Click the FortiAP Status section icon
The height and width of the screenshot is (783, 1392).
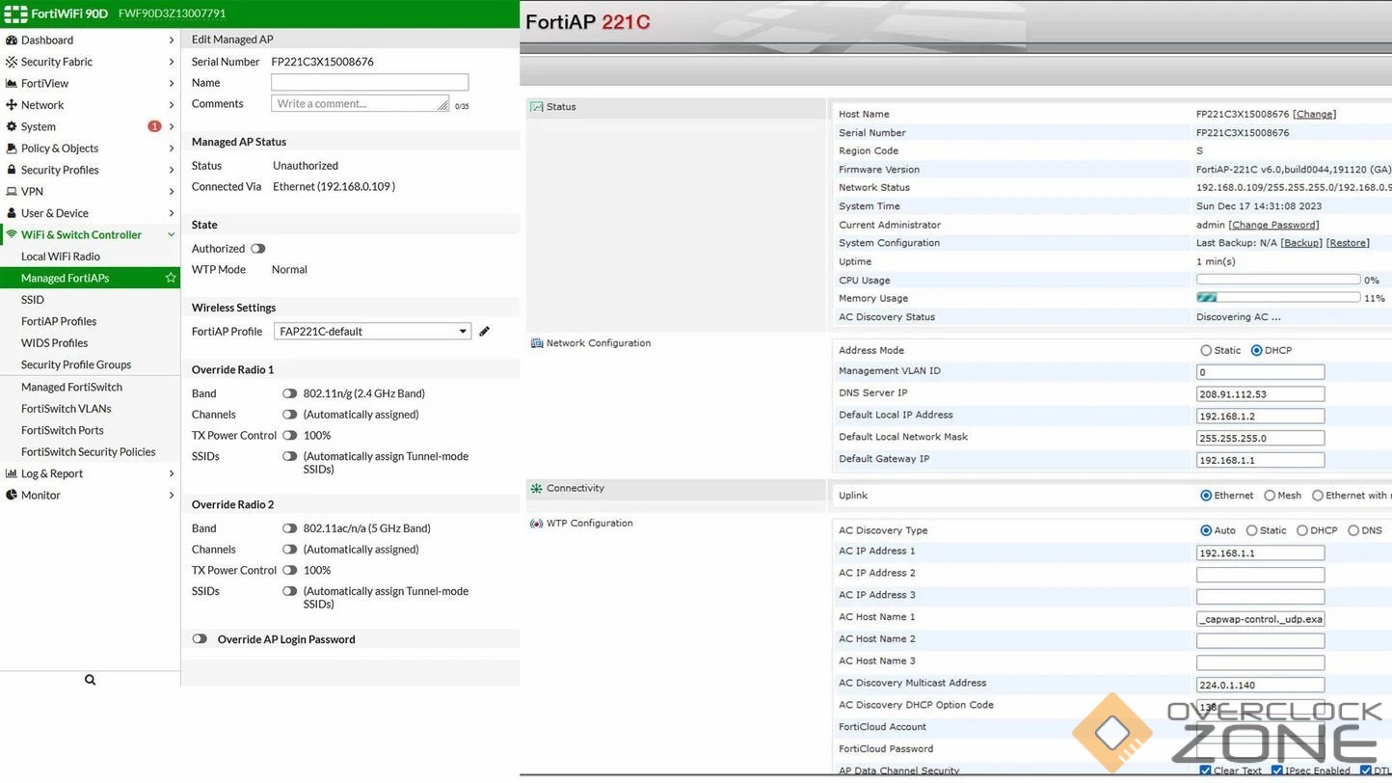click(536, 107)
